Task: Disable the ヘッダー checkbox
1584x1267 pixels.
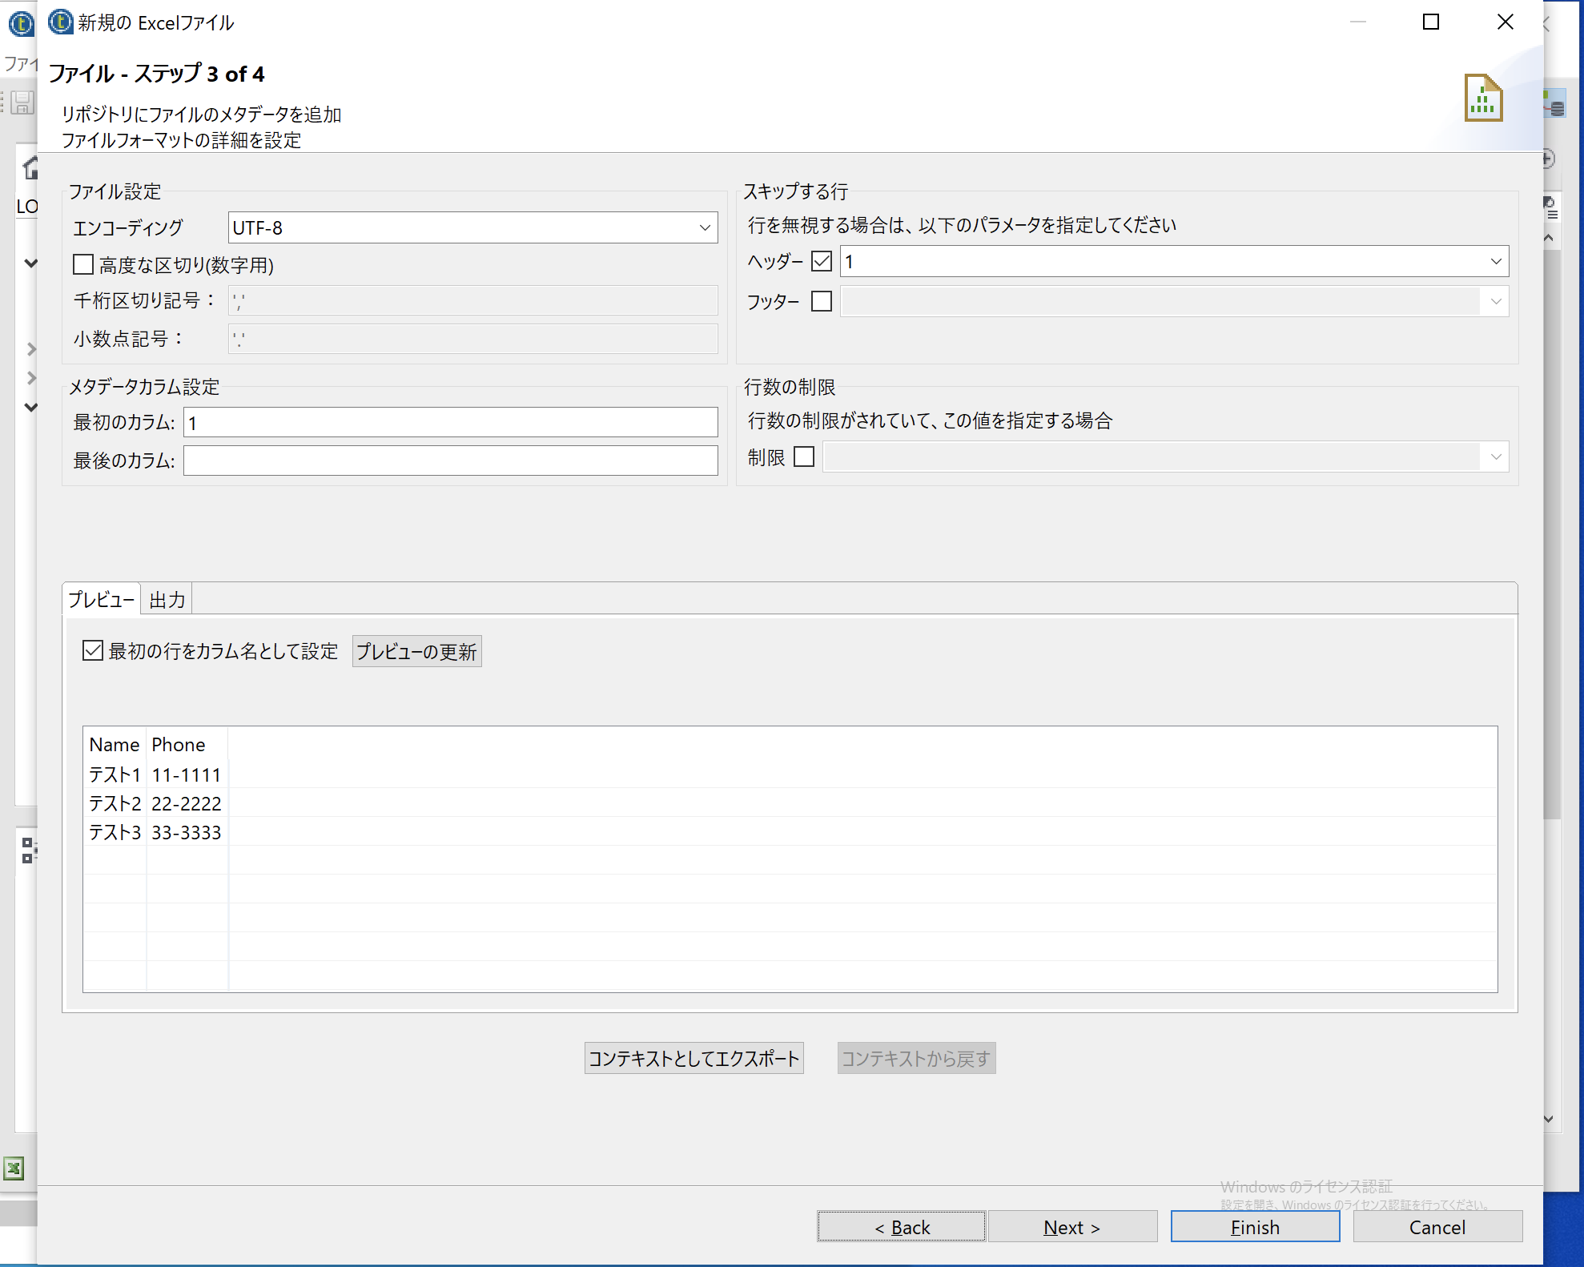Action: click(821, 261)
